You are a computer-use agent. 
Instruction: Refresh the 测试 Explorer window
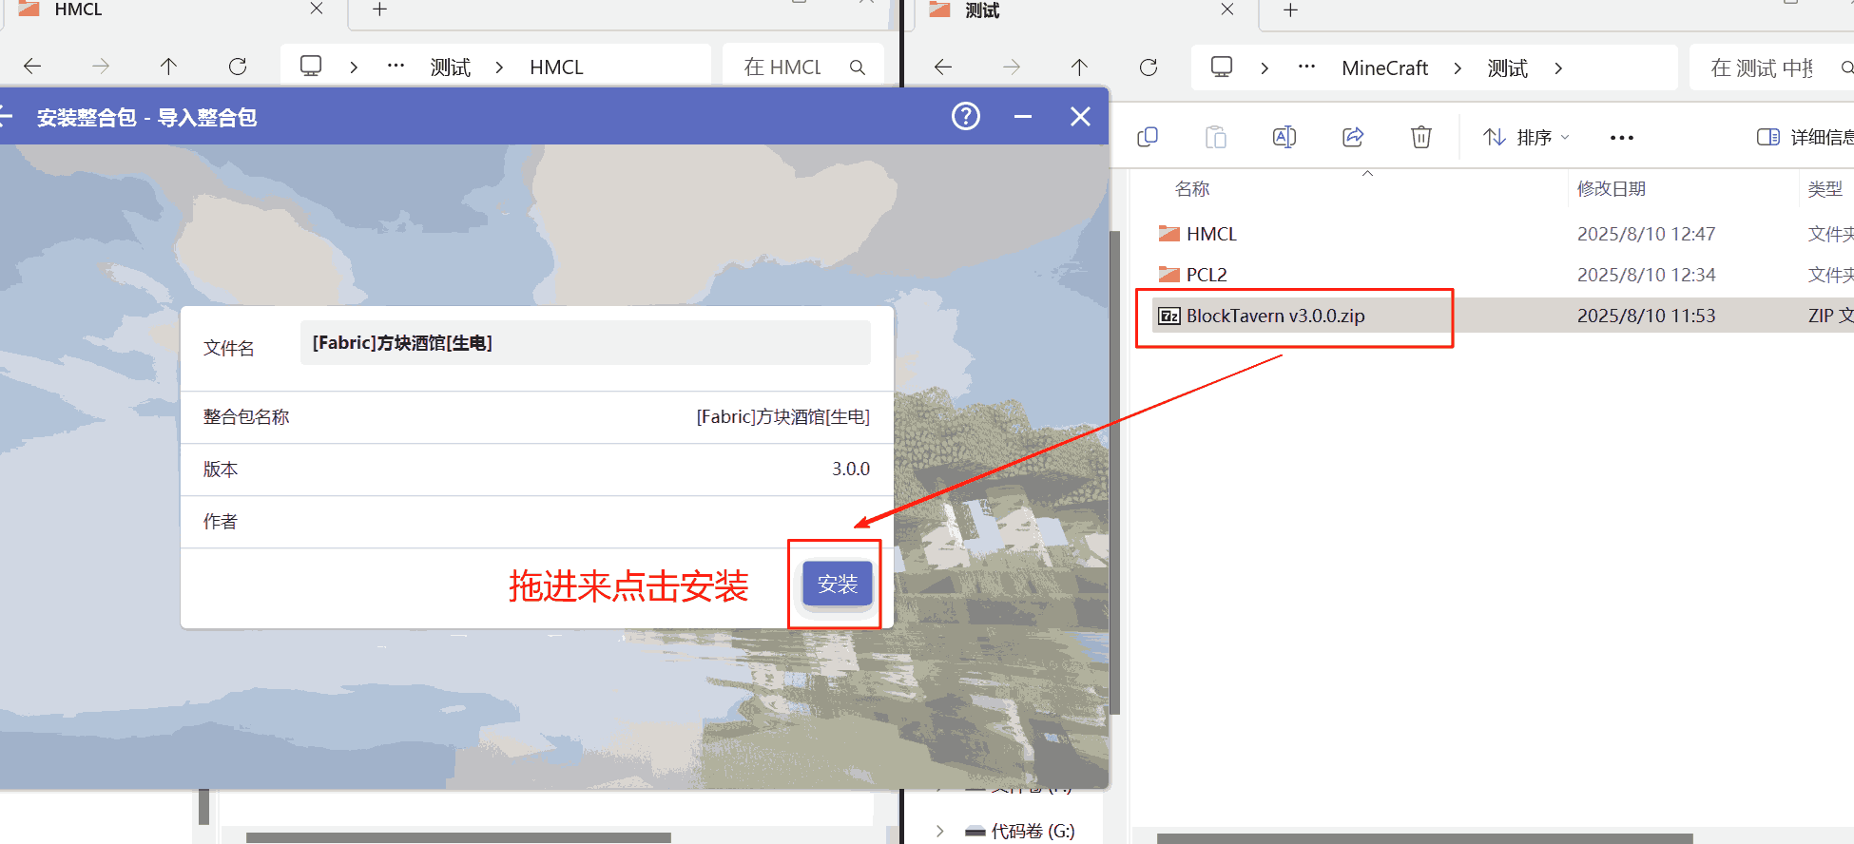pyautogui.click(x=1149, y=67)
